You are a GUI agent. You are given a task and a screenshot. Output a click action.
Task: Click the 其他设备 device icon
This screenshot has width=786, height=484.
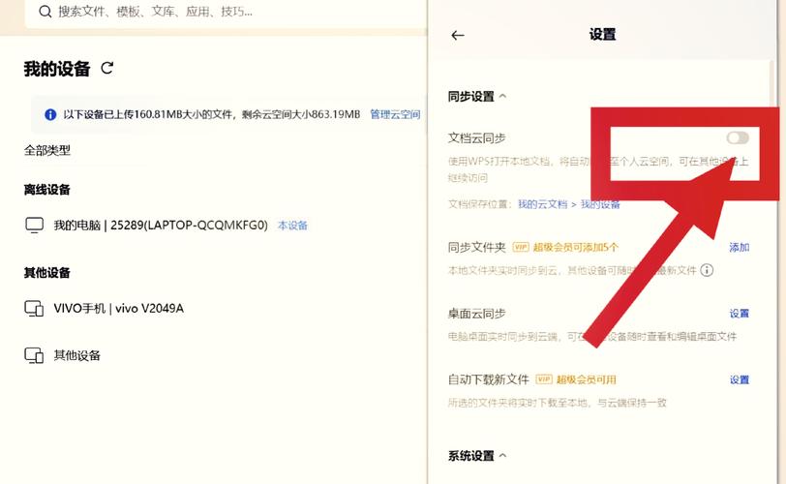34,355
